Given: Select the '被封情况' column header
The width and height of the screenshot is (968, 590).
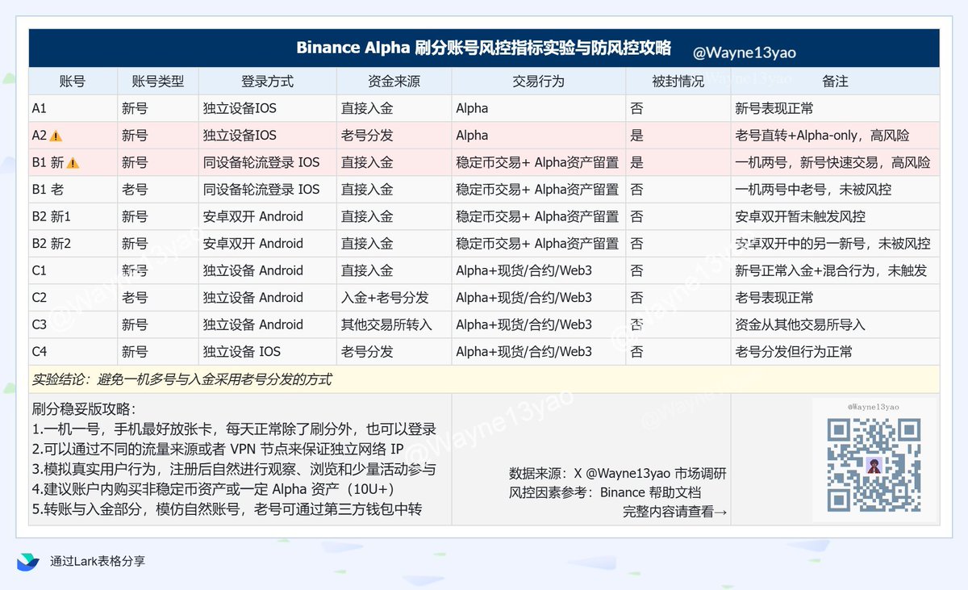Looking at the screenshot, I should tap(678, 82).
